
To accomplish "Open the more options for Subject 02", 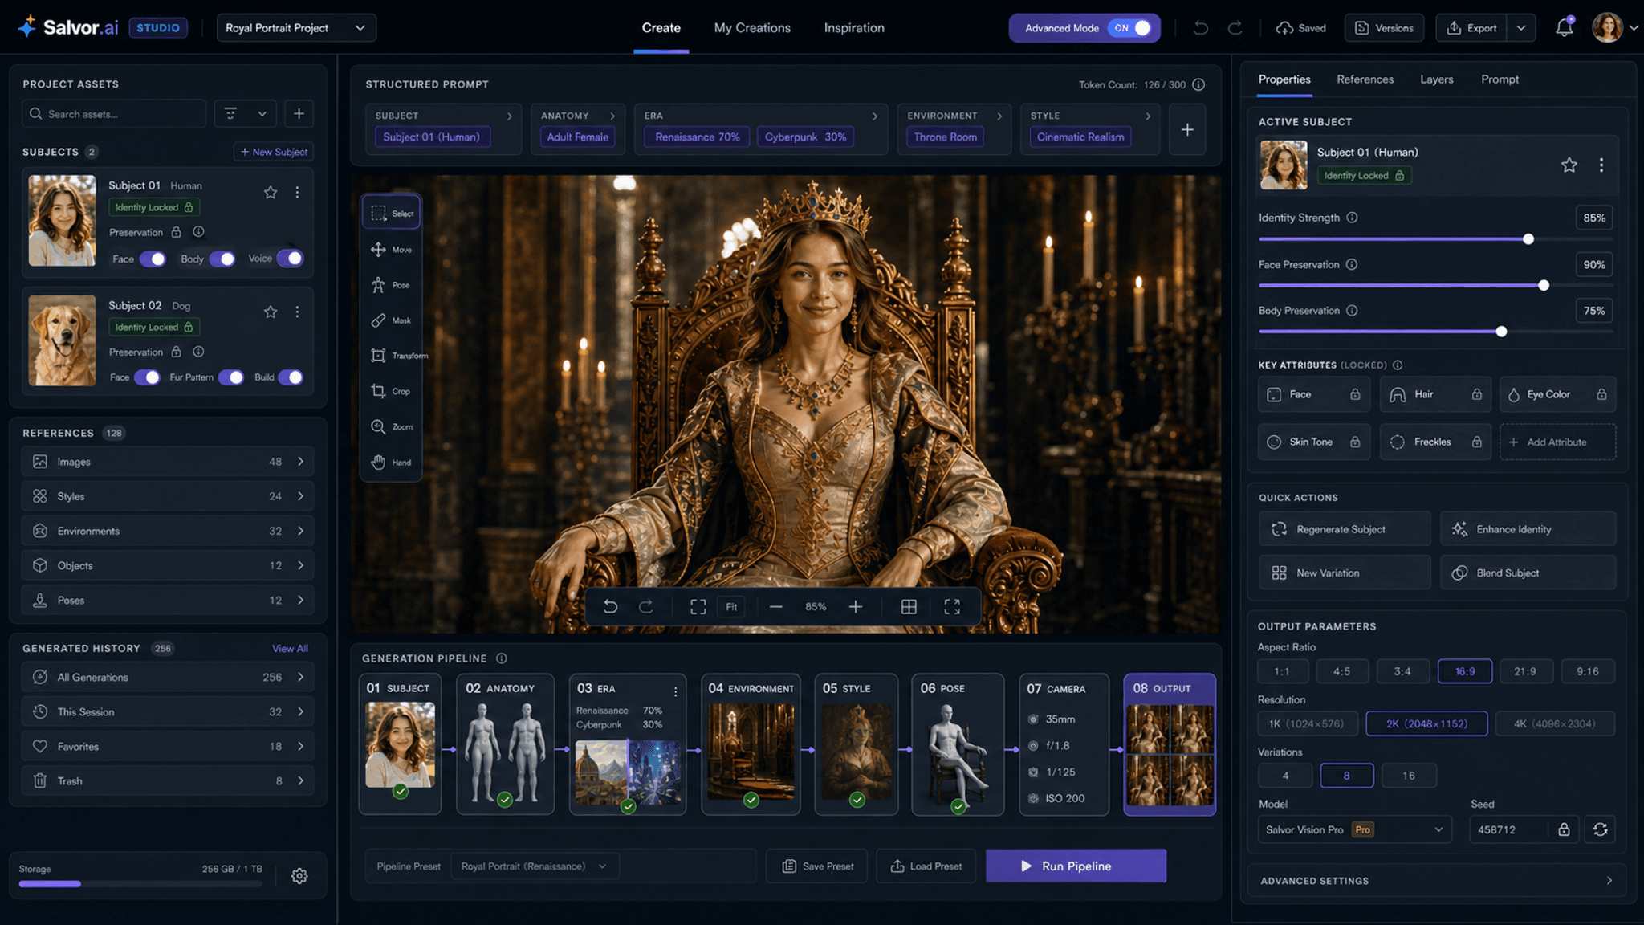I will 297,312.
